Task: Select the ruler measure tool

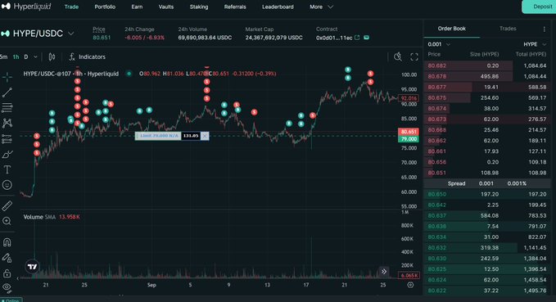Action: click(x=7, y=206)
